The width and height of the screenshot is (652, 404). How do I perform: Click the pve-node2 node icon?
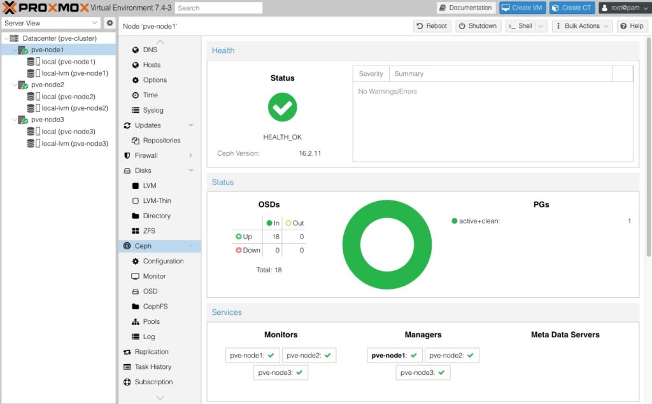(23, 85)
